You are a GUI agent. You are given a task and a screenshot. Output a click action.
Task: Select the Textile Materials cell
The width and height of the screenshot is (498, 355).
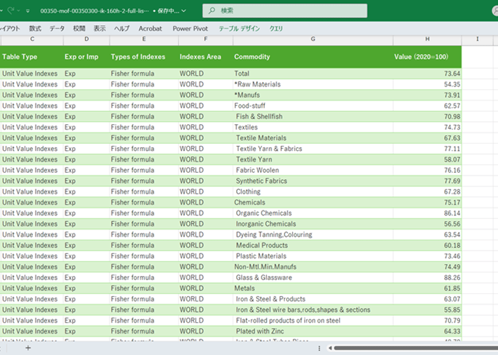pos(313,138)
